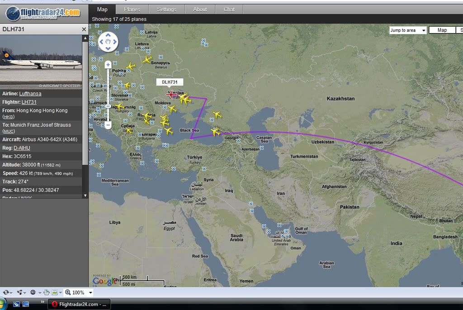Image resolution: width=463 pixels, height=310 pixels.
Task: Click the map zoom slider handle
Action: coord(108,106)
